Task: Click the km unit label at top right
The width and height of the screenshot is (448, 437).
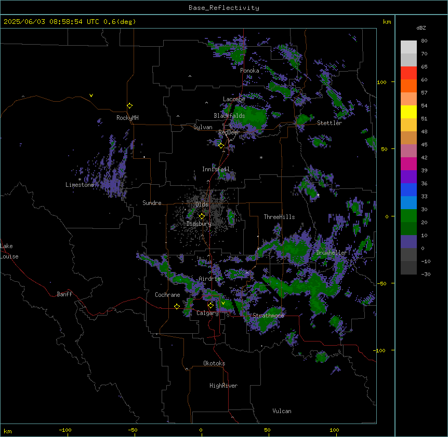Action: [387, 22]
